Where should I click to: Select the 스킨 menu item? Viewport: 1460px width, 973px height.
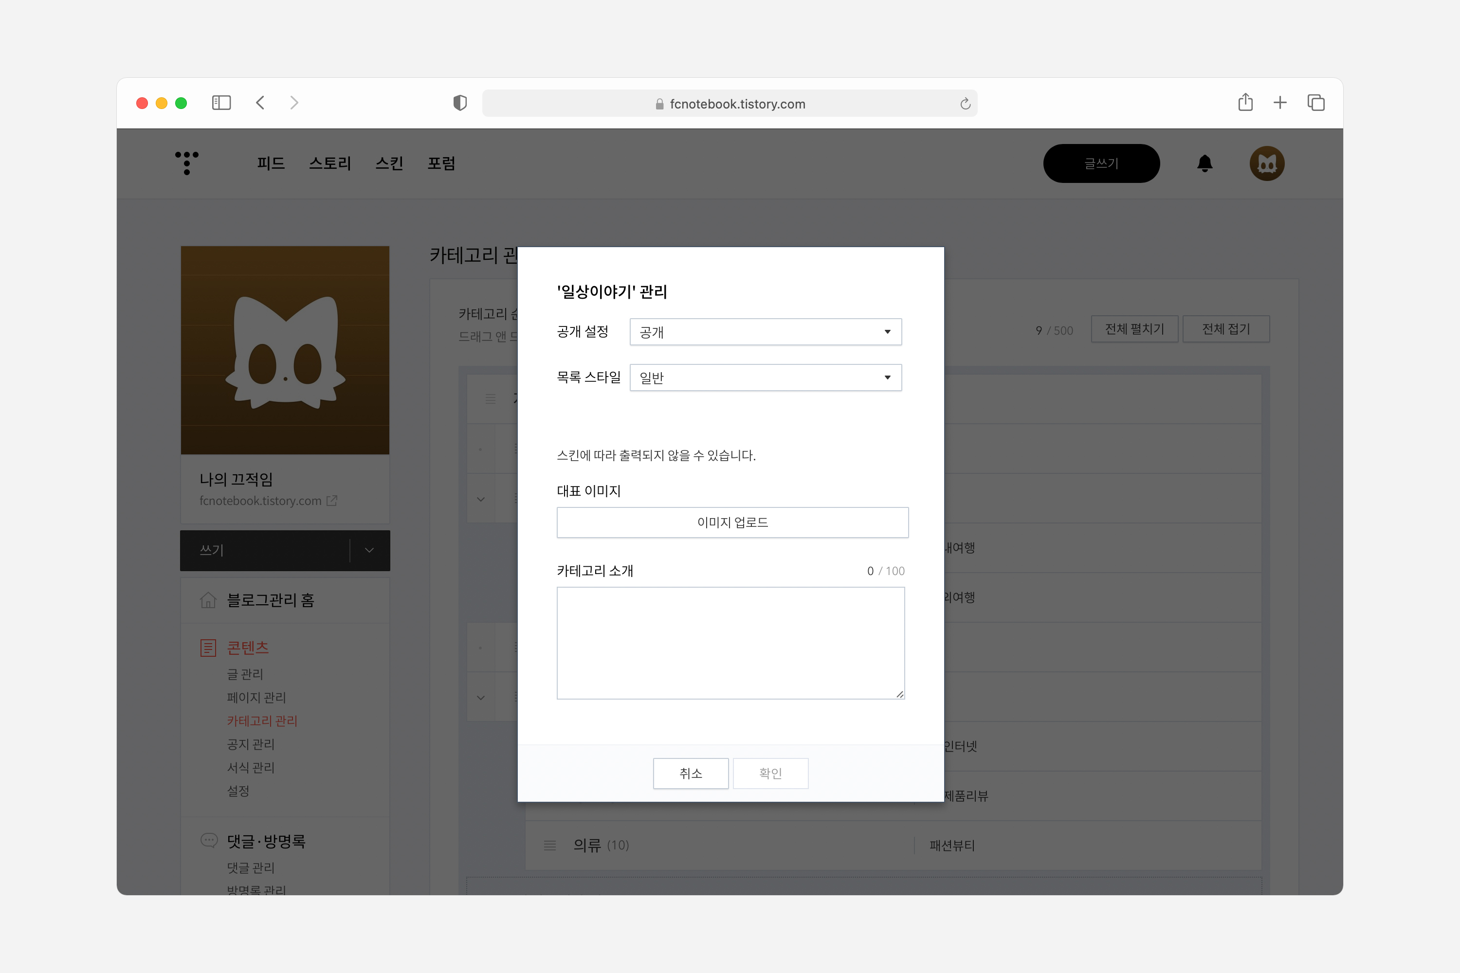click(x=390, y=163)
